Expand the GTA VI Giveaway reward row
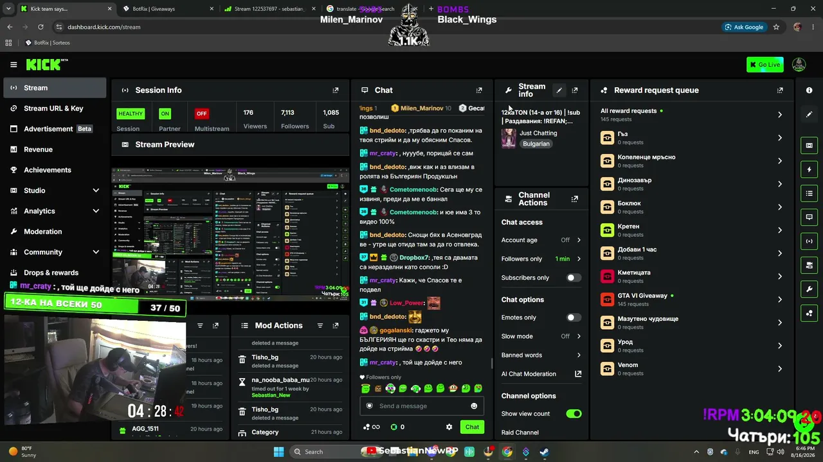This screenshot has height=462, width=823. tap(692, 300)
